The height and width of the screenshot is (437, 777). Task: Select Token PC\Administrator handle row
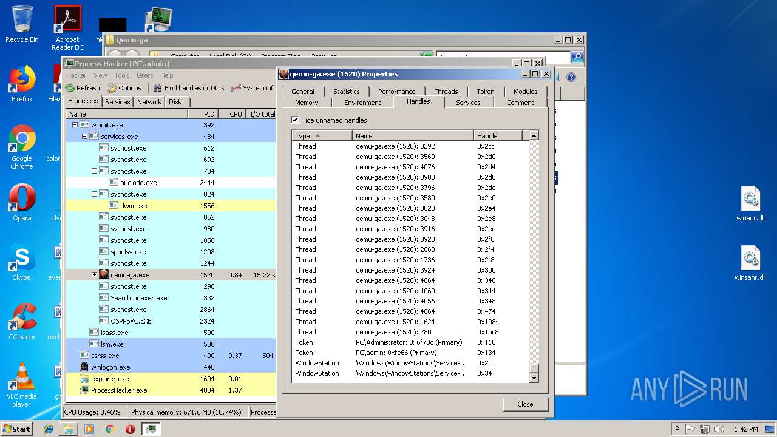click(x=410, y=342)
